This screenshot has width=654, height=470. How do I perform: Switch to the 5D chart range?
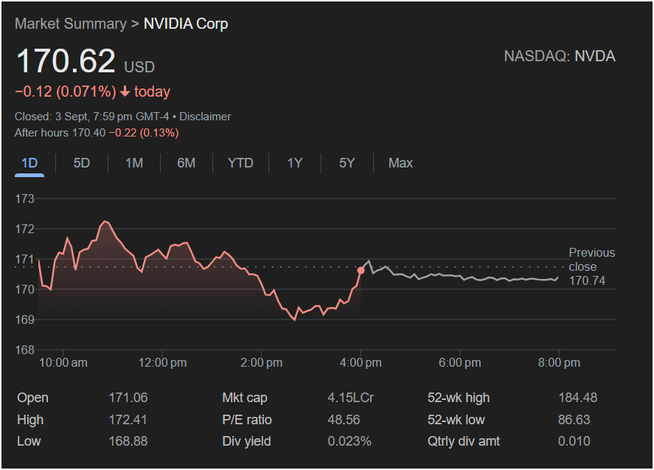pos(81,163)
